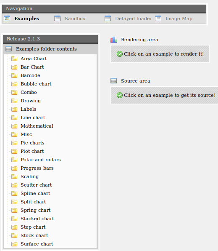218x251 pixels.
Task: Click the green check icon in Rendering area
Action: (x=120, y=54)
